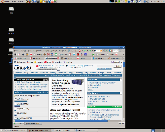Screen dimensions: 165x132
Task: Click the blue Reload page icon
Action: [69, 50]
